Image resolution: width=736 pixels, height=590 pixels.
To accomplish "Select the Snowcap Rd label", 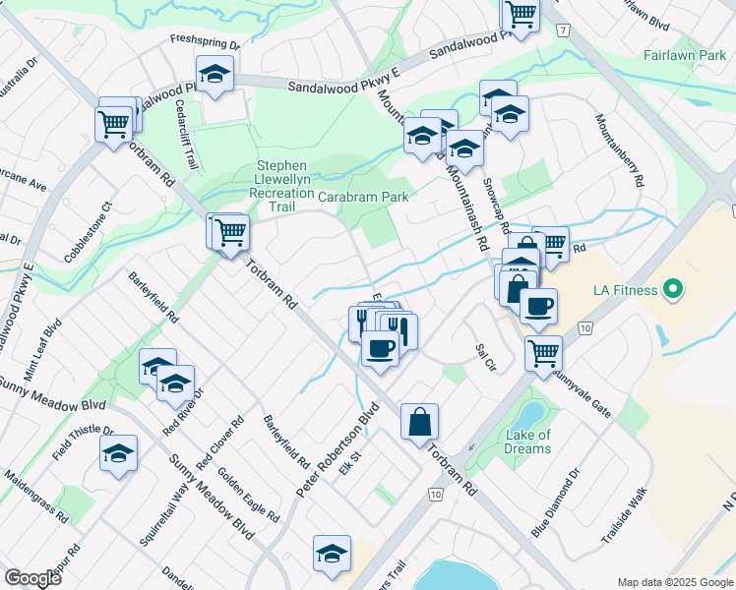I will pos(496,206).
